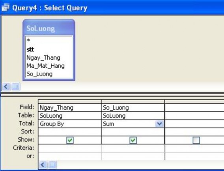Screen dimensions: 224x171
Task: Click the Field: row label
Action: (27, 107)
